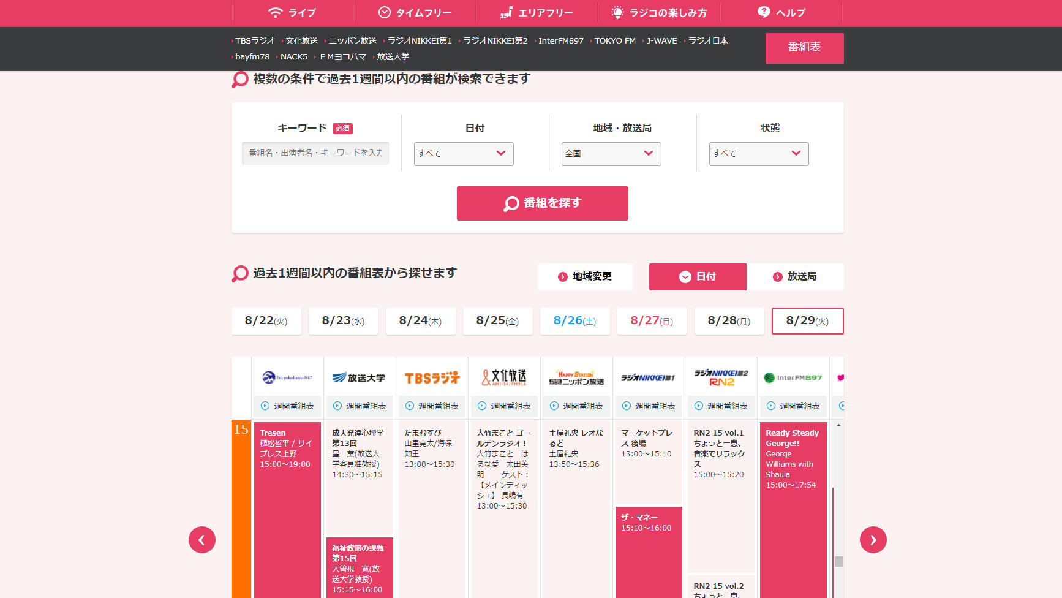The width and height of the screenshot is (1062, 598).
Task: Click the 文化放送 station logo
Action: click(504, 377)
